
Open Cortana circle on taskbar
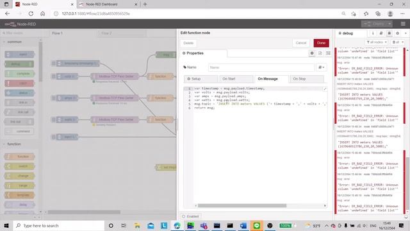pos(111,225)
